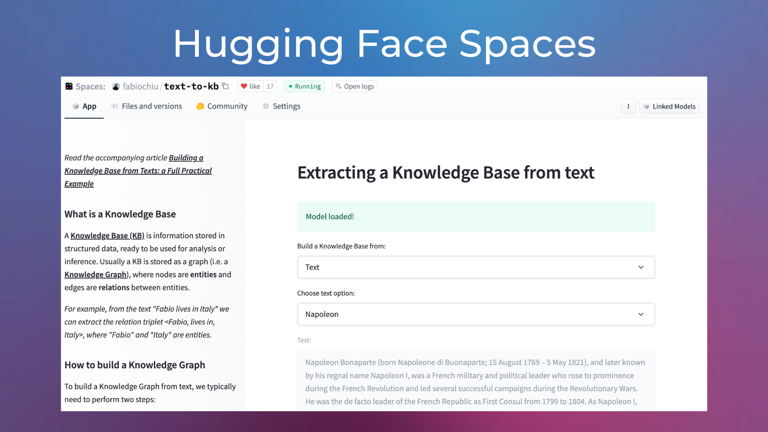The height and width of the screenshot is (432, 768).
Task: Click fabiochiu's avatar icon
Action: [116, 86]
